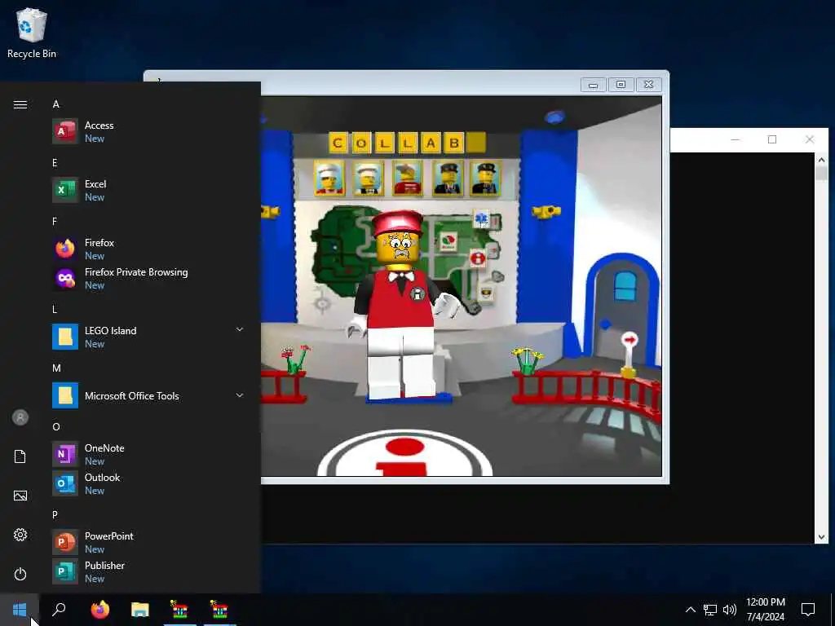Click the Pizzeria icon on island map

pyautogui.click(x=448, y=242)
